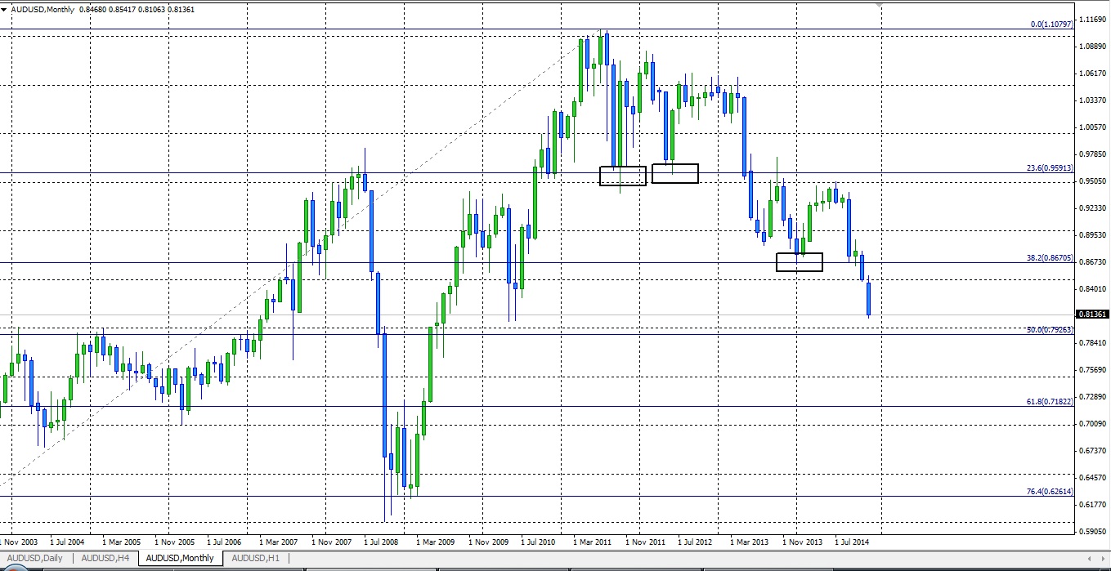
Task: Click the 1.03370 price scale label
Action: (1093, 100)
